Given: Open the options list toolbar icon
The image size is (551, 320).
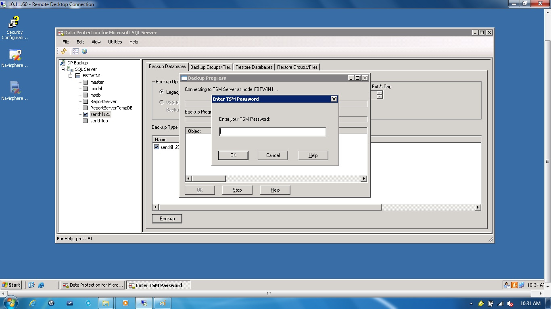Looking at the screenshot, I should [76, 51].
